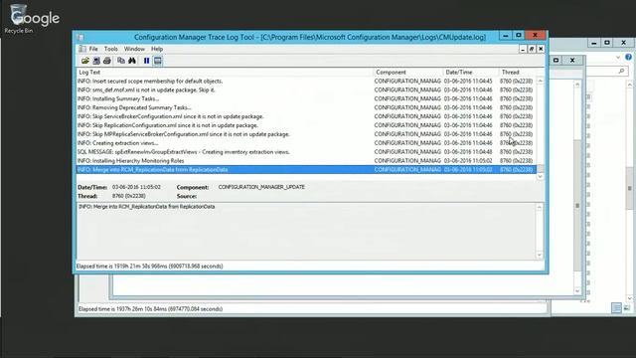Close the inner CMUpdate.log document
Image resolution: width=636 pixels, height=358 pixels.
coord(541,49)
